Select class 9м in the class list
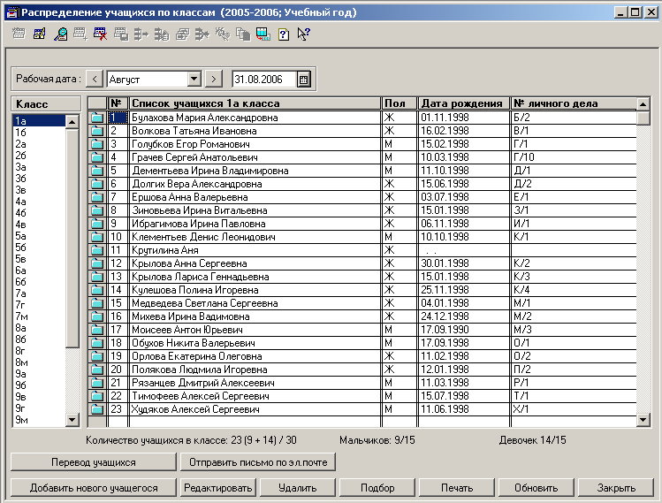 click(21, 420)
